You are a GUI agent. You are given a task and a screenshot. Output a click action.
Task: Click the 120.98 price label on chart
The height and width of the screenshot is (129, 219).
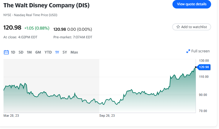[204, 67]
